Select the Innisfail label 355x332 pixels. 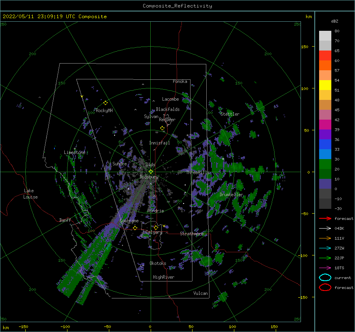tap(159, 143)
